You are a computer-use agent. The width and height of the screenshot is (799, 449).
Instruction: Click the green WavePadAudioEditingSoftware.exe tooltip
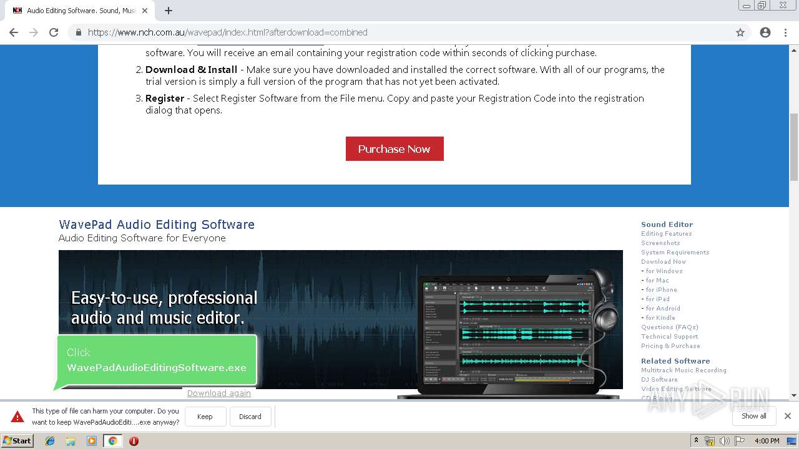pyautogui.click(x=157, y=360)
